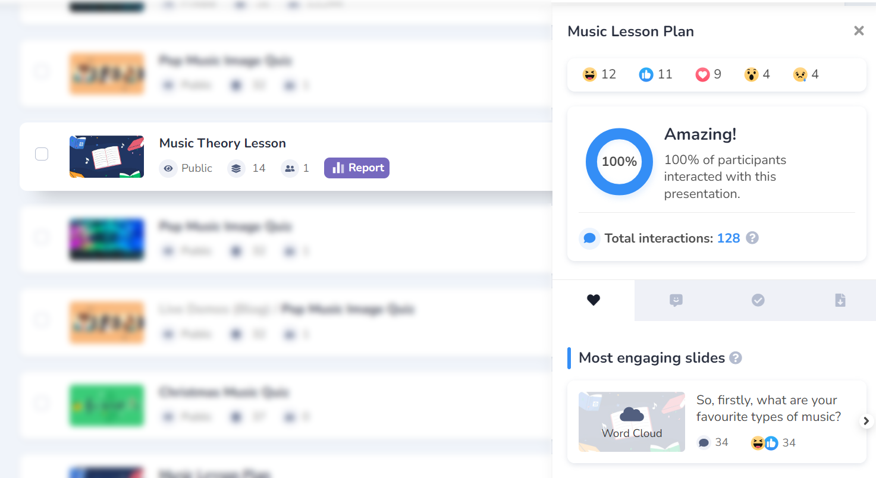Screen dimensions: 876x478
Task: Tick the Music Theory Lesson checkbox
Action: (x=42, y=154)
